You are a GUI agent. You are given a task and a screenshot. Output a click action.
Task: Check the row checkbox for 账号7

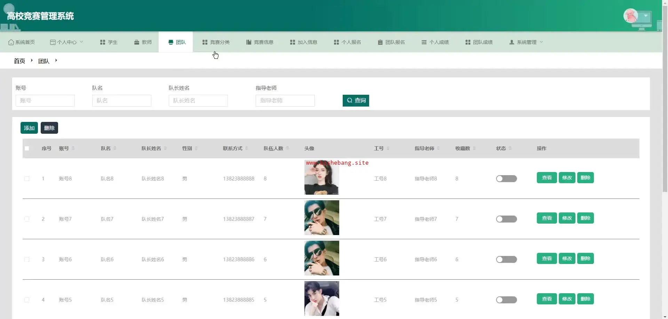point(27,219)
